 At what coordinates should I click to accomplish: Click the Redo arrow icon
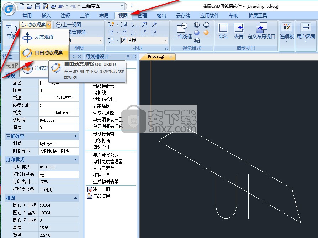tap(73, 6)
